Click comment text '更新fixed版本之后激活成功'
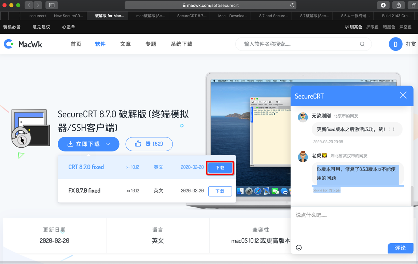418x264 pixels. point(357,129)
